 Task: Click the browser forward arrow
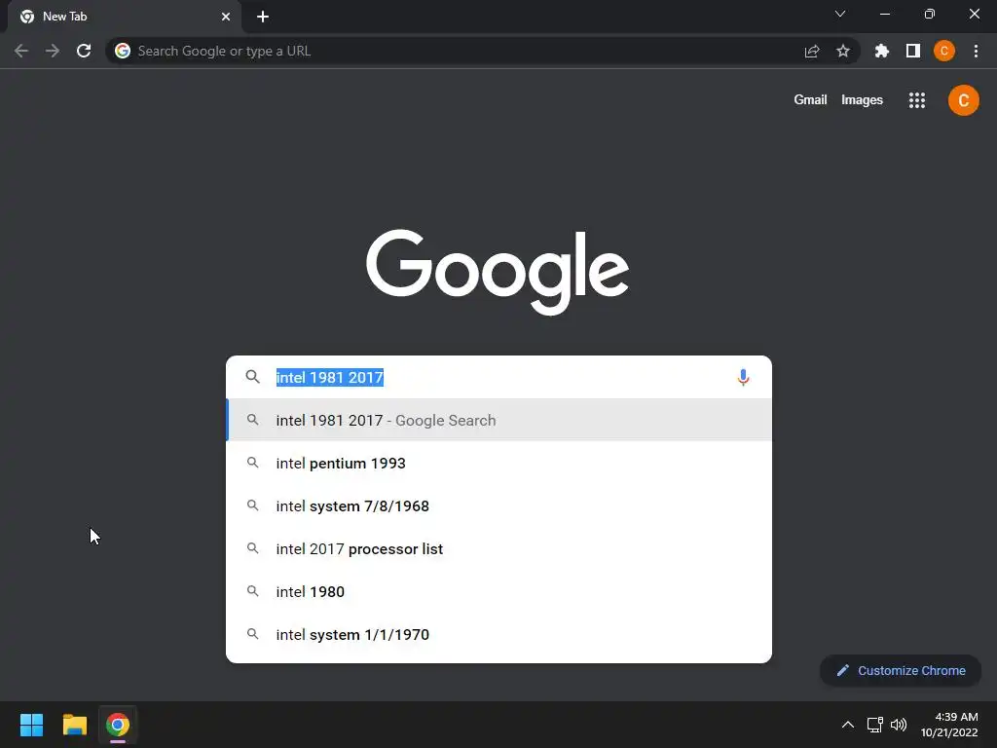click(x=53, y=51)
